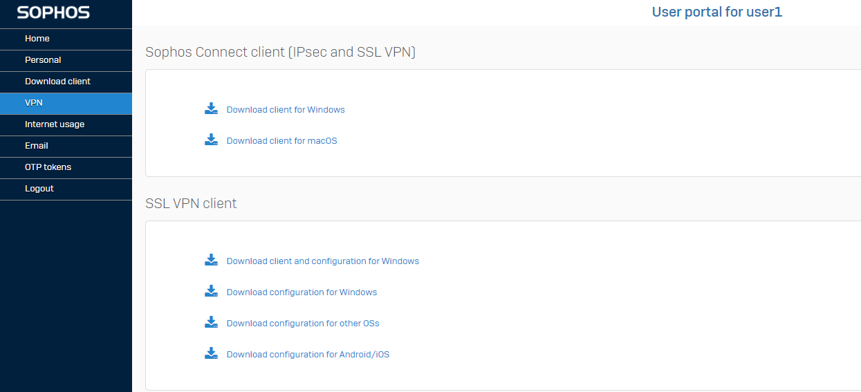Click download icon for client and configuration Windows
The image size is (861, 392).
click(x=212, y=260)
